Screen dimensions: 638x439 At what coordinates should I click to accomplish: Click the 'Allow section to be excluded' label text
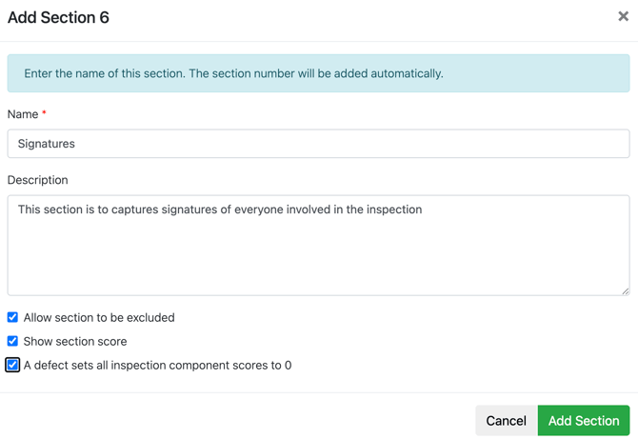coord(99,317)
